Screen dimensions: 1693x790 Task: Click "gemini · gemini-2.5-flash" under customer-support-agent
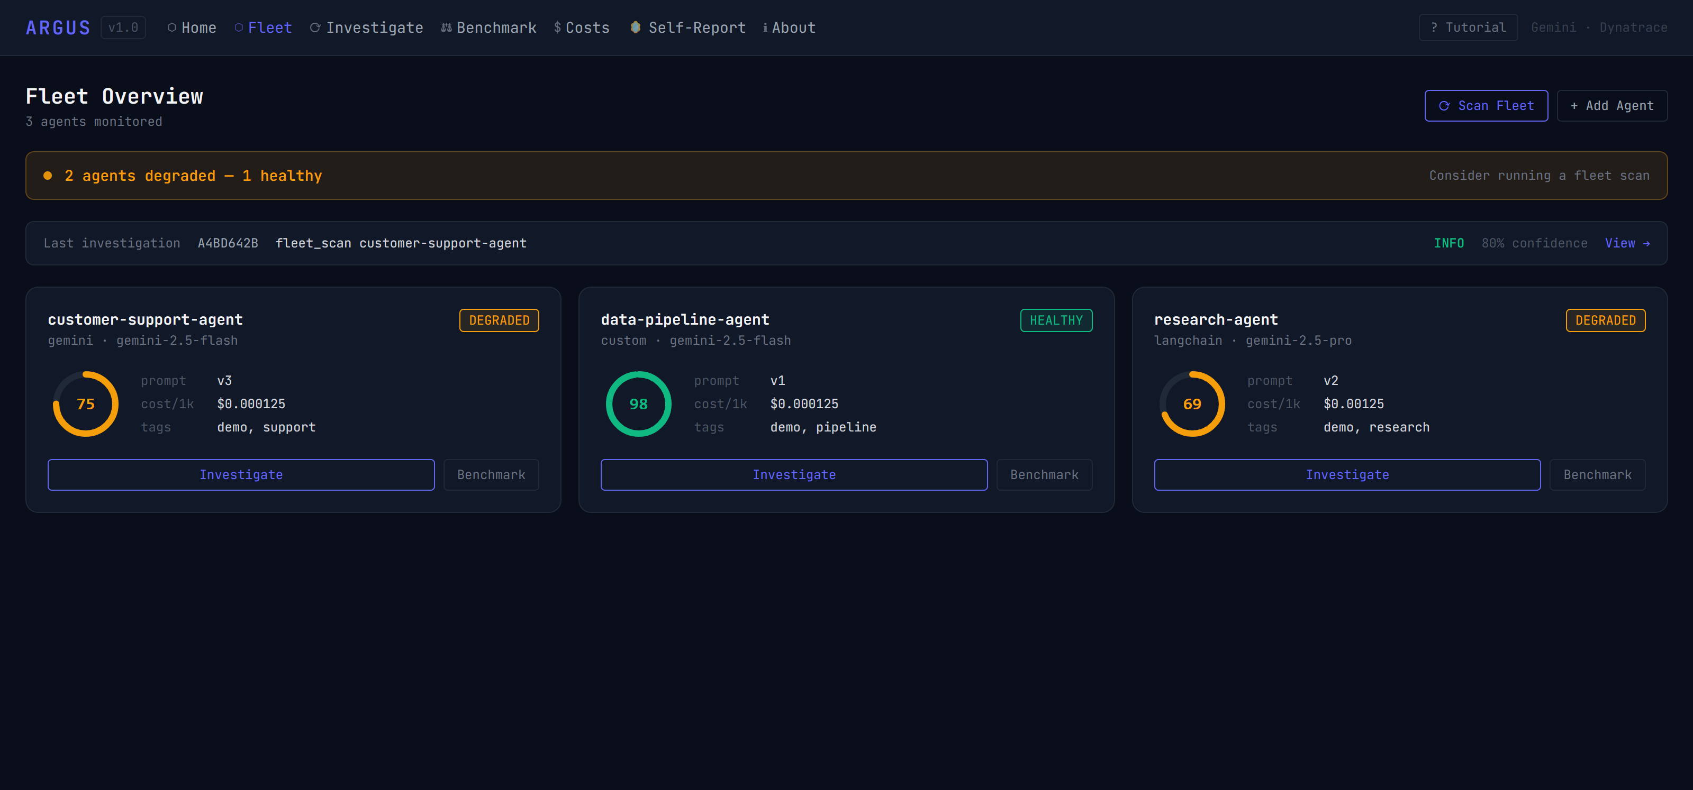click(x=142, y=340)
